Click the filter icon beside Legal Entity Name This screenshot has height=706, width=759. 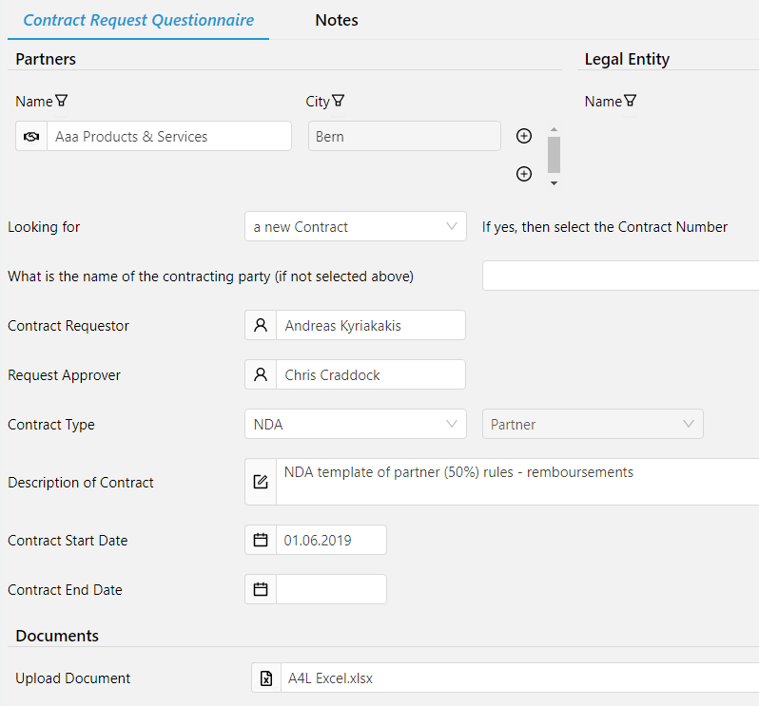coord(630,101)
